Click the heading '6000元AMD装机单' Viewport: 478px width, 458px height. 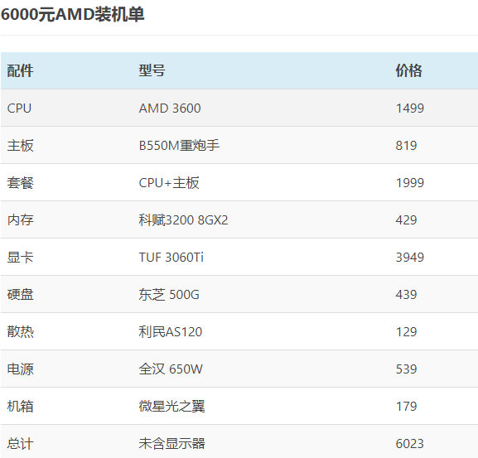[x=72, y=14]
